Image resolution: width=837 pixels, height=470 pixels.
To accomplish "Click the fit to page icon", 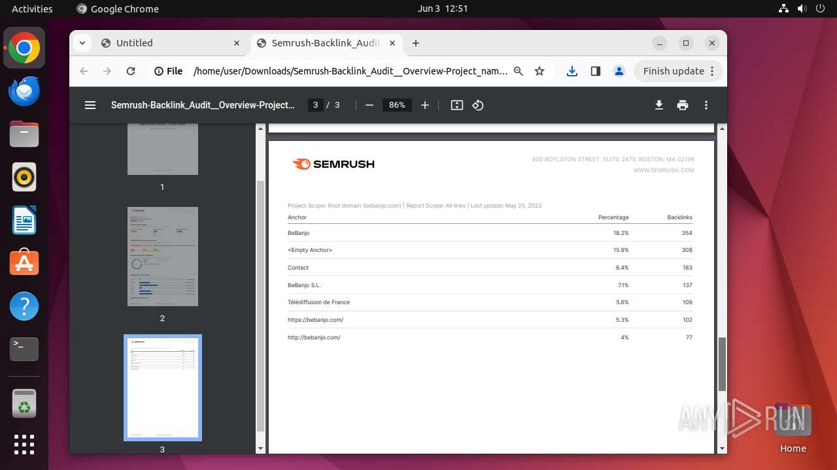I will pos(457,105).
